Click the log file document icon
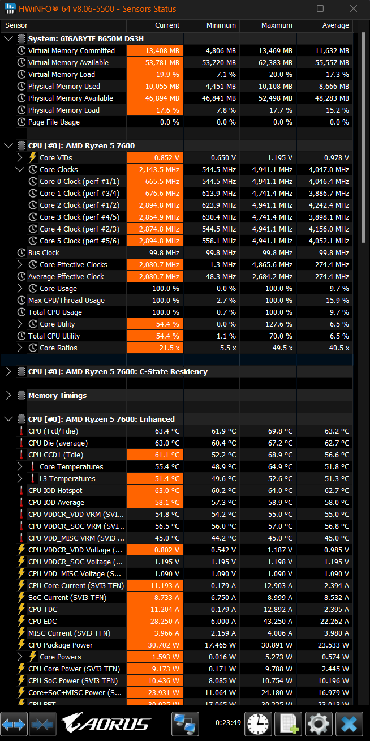Screen dimensions: 370x741 (289, 723)
